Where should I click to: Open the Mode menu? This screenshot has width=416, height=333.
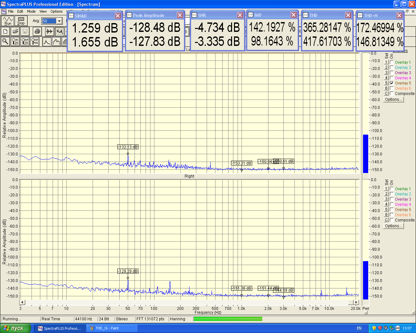(31, 11)
